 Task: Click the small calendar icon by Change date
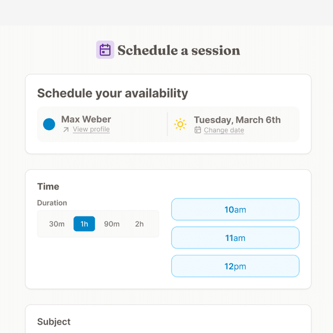coord(198,130)
